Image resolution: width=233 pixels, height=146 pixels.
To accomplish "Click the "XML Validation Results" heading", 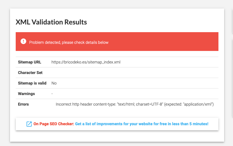I will click(51, 22).
